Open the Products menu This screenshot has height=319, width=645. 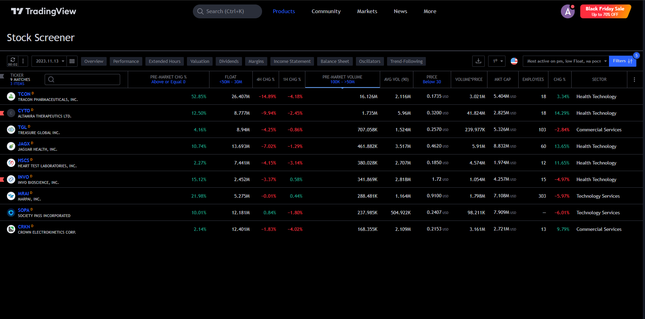pos(284,11)
